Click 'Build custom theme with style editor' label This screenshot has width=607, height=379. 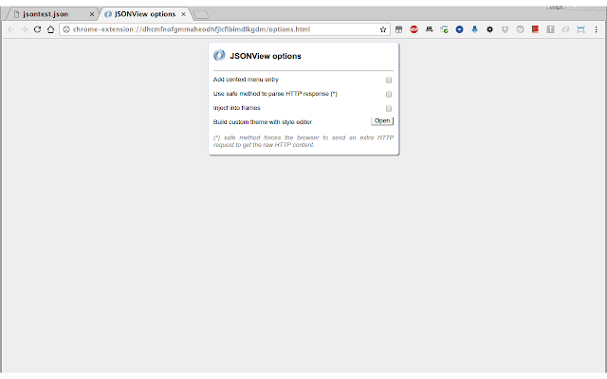263,122
